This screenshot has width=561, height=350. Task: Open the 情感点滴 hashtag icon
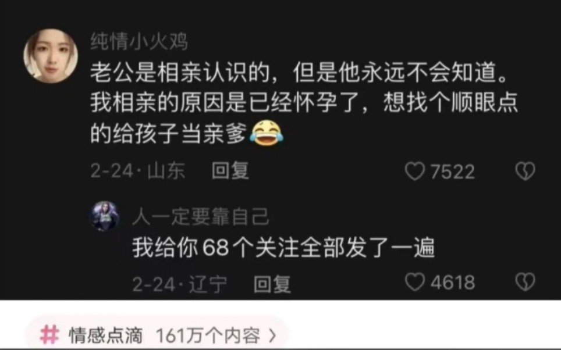49,335
